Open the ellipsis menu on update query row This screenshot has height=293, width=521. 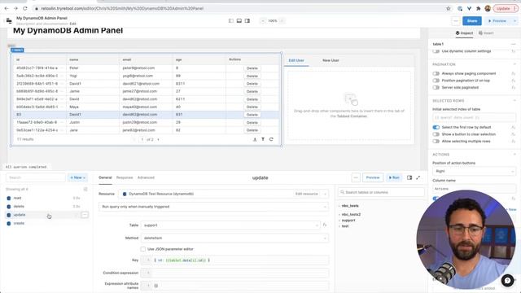coord(85,215)
